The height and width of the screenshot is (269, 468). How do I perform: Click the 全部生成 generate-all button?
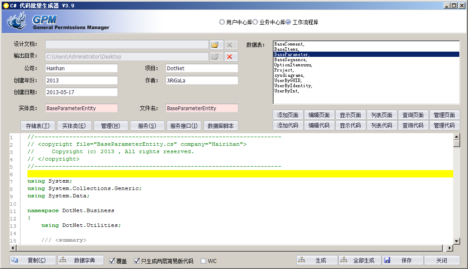click(x=360, y=260)
